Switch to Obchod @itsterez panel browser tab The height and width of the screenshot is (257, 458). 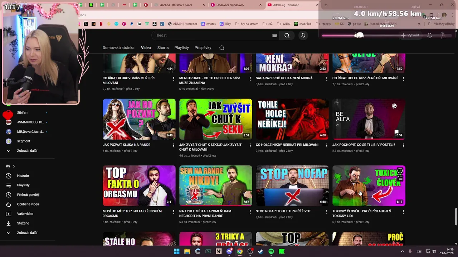179,5
